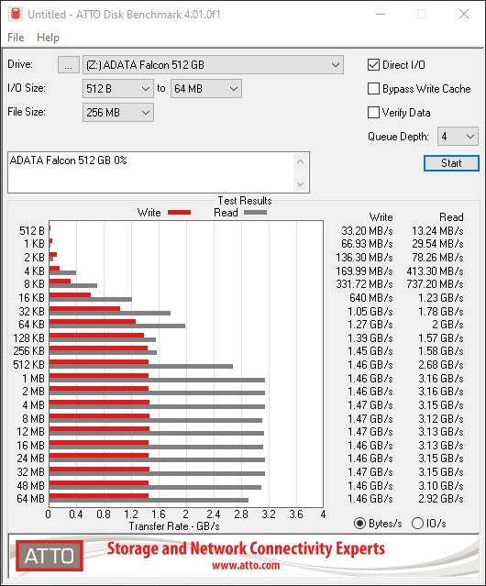Click the "13.24 MB/s" read value
This screenshot has width=486, height=586.
437,231
